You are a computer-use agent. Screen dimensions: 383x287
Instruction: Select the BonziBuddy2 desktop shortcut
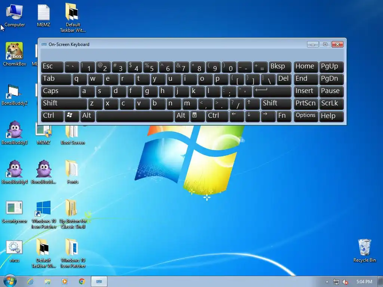click(15, 94)
